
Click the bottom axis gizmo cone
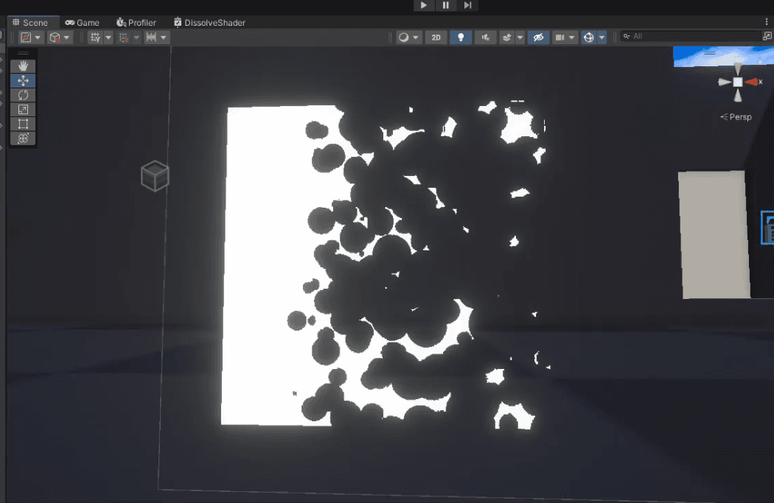click(x=737, y=95)
